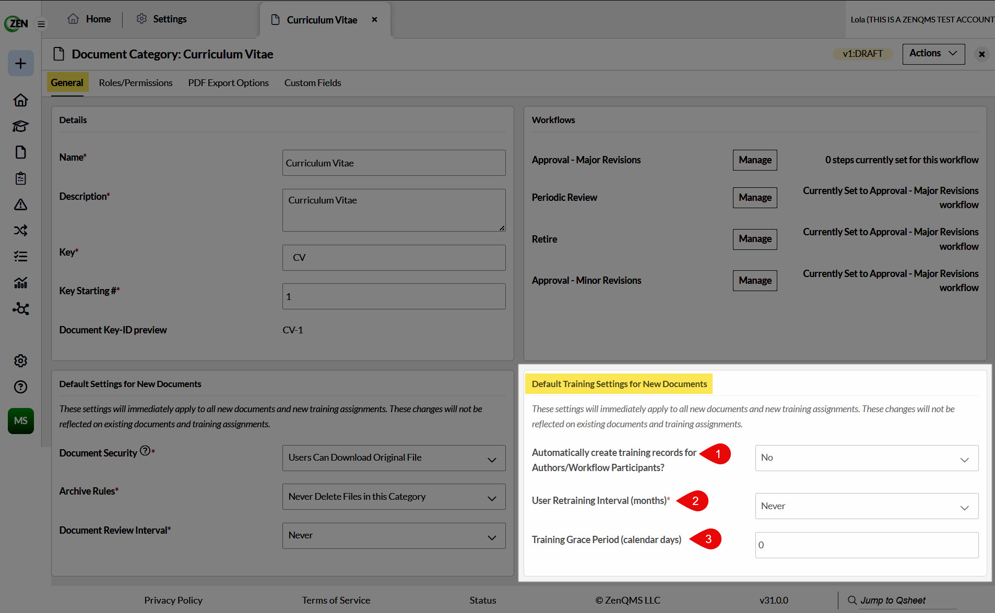Click the Training Grace Period input field
Viewport: 995px width, 613px height.
pos(867,545)
